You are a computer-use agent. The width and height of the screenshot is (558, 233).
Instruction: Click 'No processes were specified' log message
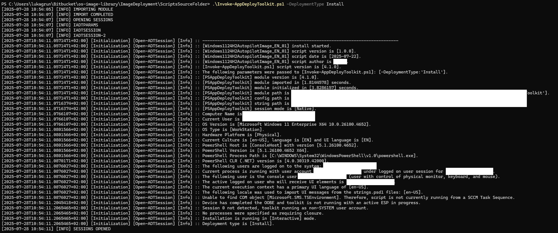click(x=263, y=213)
